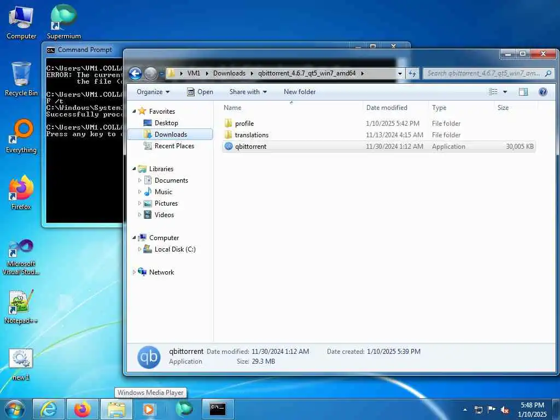Select Computer in navigation pane
The width and height of the screenshot is (560, 420).
pos(164,238)
